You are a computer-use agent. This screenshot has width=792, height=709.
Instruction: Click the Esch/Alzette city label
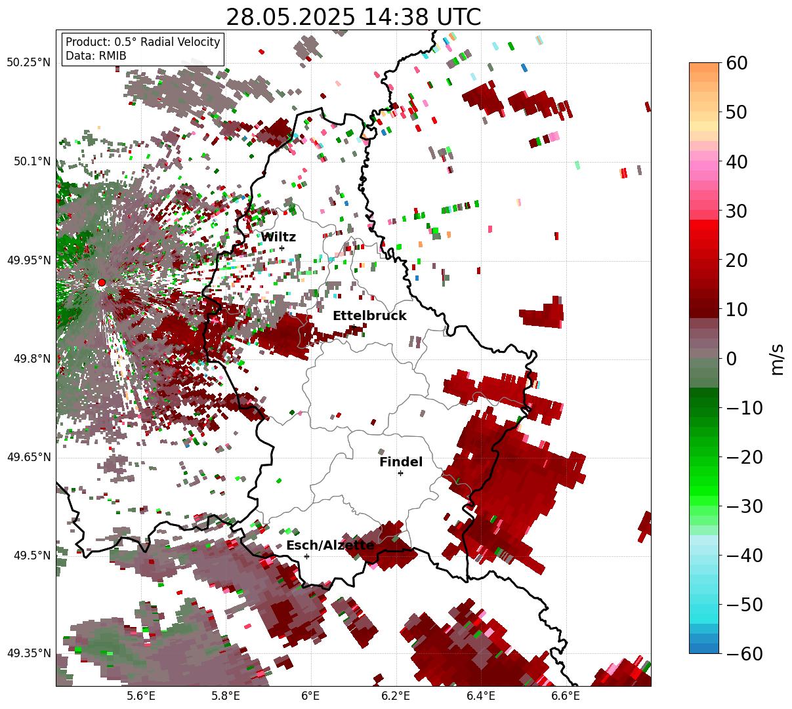[x=330, y=545]
